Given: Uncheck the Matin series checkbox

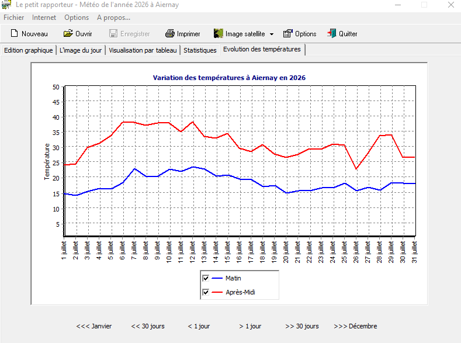Looking at the screenshot, I should (x=206, y=278).
